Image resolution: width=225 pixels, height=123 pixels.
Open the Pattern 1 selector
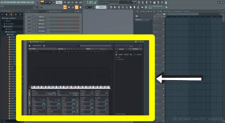point(101,7)
